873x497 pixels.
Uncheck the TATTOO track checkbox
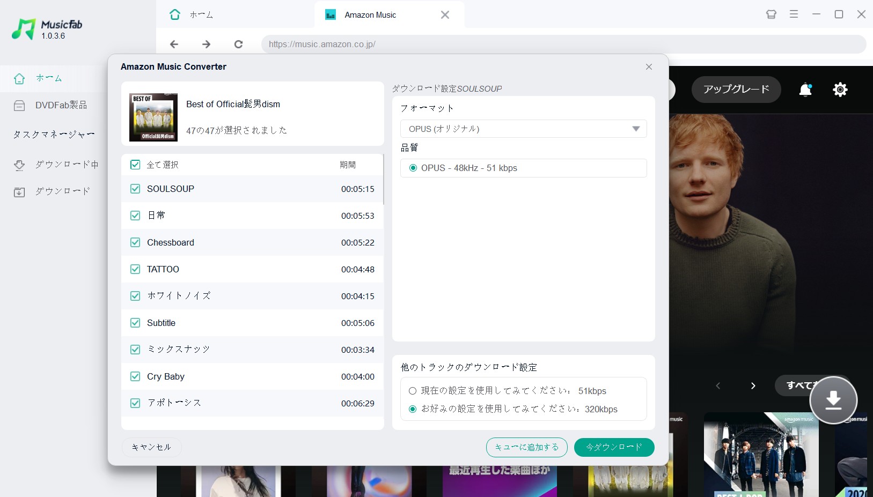[x=135, y=269]
